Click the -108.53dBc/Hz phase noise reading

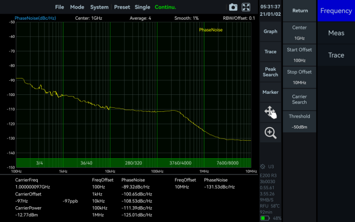pos(137,201)
